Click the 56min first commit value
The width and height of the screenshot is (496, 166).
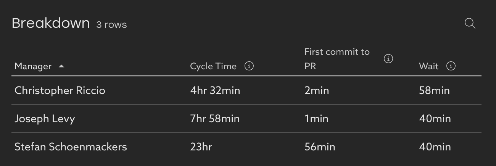coord(320,147)
